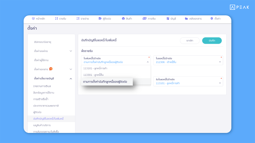Click the รายจ่าย expense icon
The image size is (255, 143).
78,19
